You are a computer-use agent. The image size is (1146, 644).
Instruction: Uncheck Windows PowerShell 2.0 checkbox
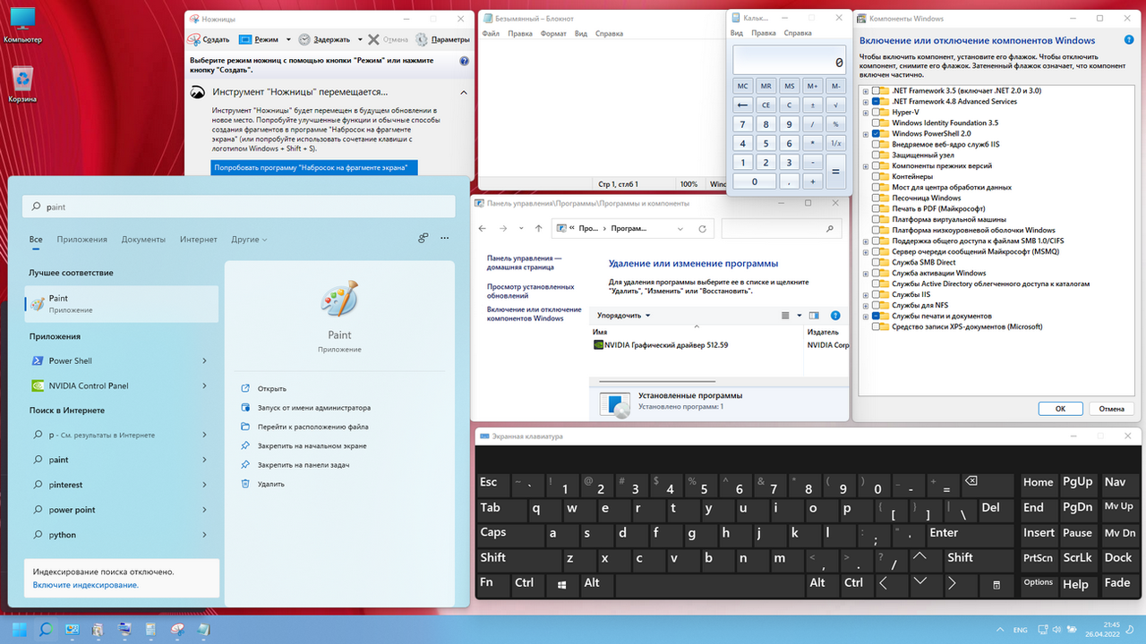(x=876, y=134)
